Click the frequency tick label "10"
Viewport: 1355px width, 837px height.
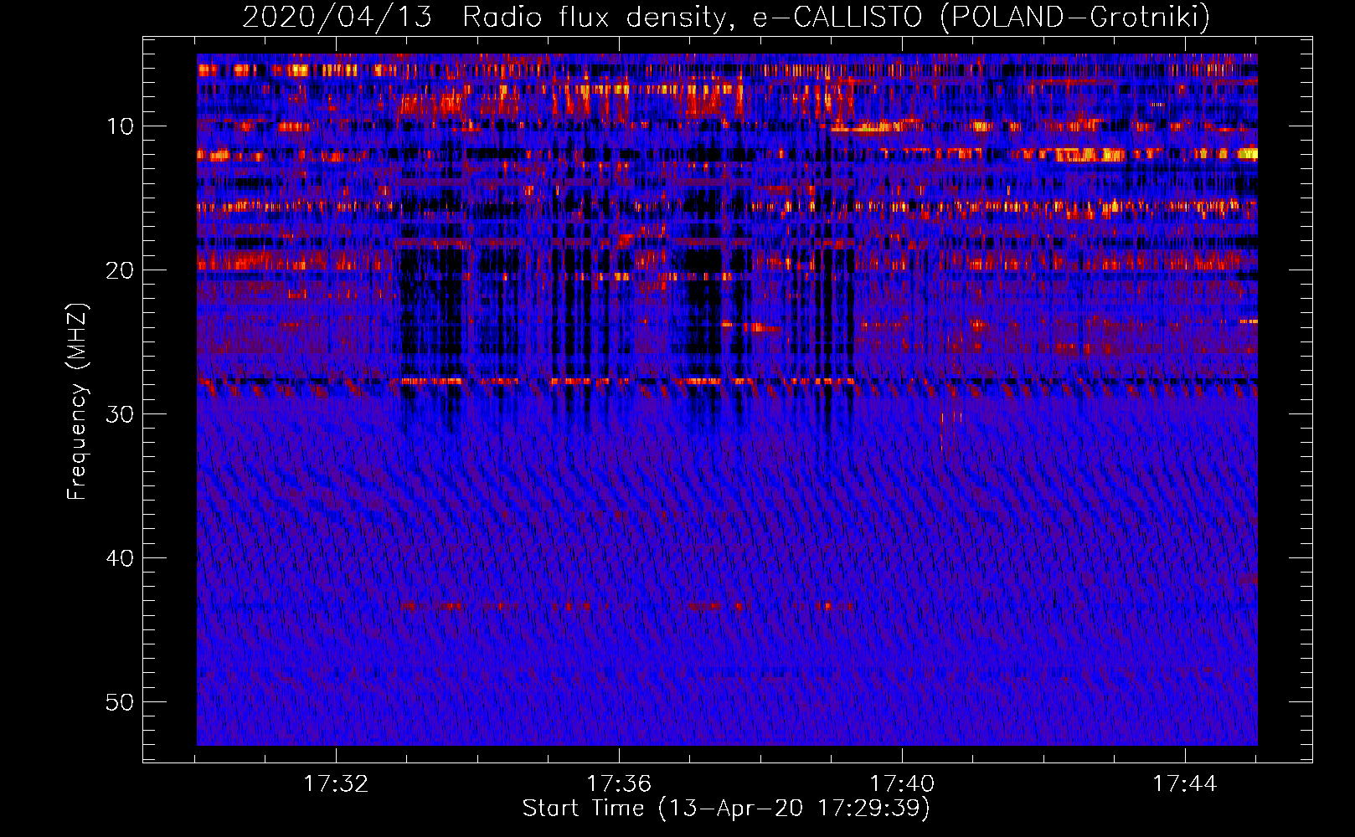[120, 126]
